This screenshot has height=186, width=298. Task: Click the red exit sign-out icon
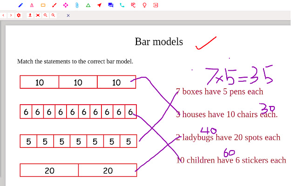tap(156, 5)
